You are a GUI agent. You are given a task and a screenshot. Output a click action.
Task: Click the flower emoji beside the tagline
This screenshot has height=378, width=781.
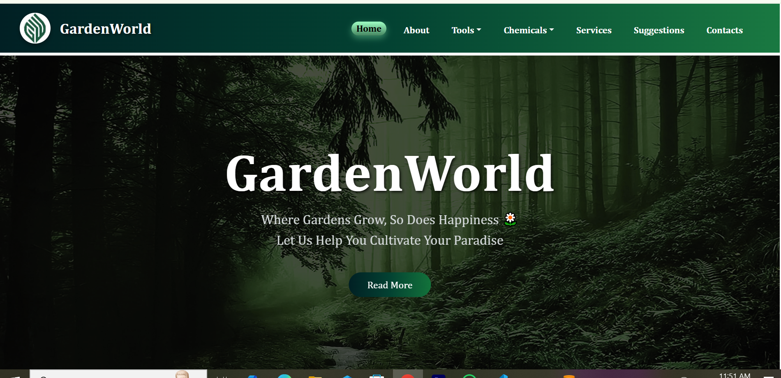pos(510,219)
